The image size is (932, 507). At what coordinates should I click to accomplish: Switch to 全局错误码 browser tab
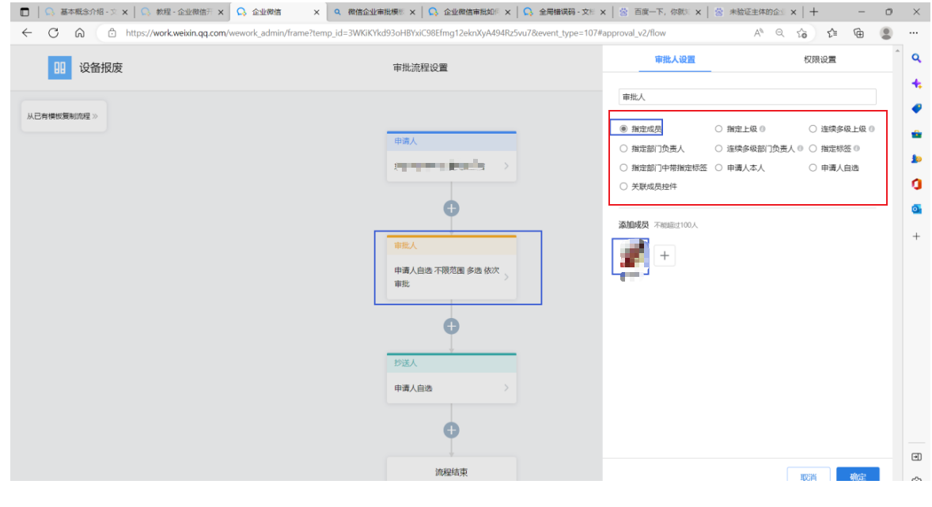tap(565, 12)
